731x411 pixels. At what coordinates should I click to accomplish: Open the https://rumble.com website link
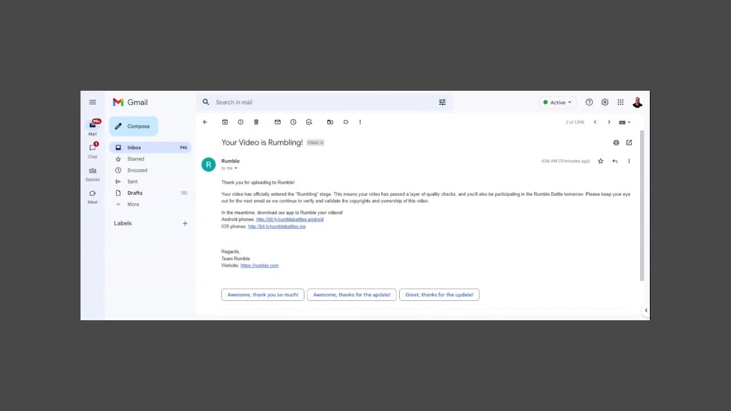coord(259,265)
